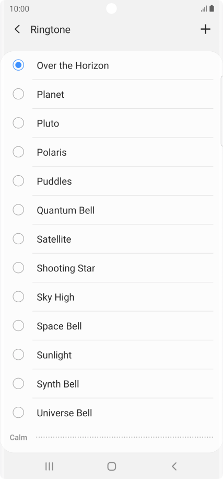Select Universe Bell radio button
This screenshot has width=223, height=479.
tap(18, 413)
